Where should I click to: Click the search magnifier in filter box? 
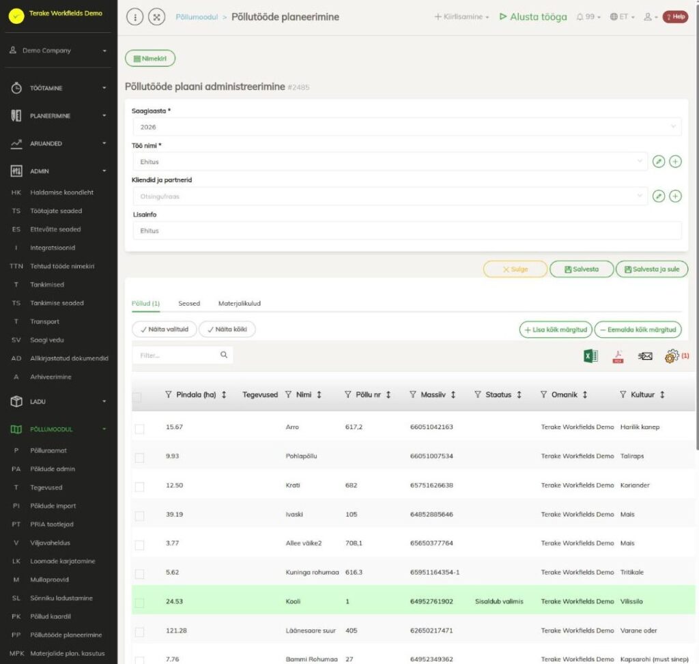224,355
